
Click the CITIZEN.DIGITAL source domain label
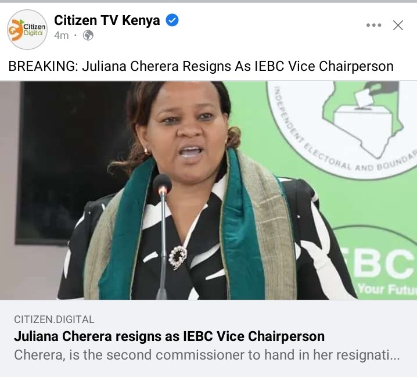54,319
